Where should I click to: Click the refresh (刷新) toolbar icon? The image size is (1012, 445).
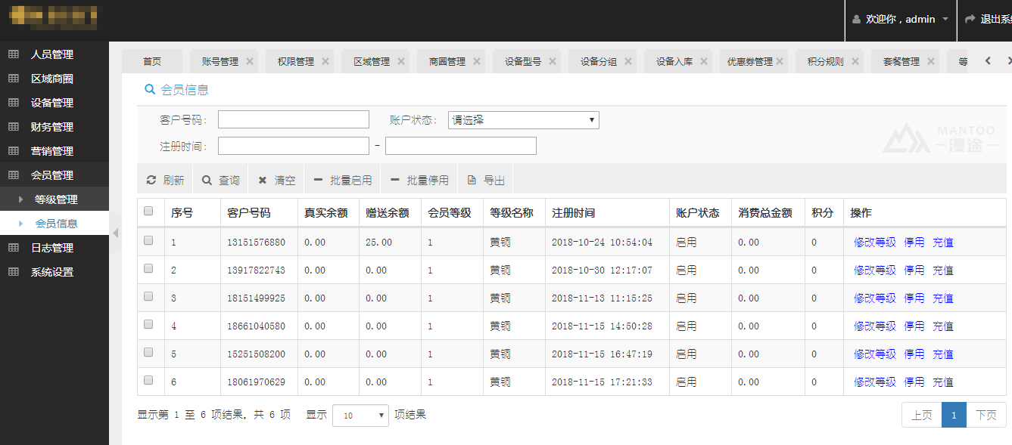[151, 181]
